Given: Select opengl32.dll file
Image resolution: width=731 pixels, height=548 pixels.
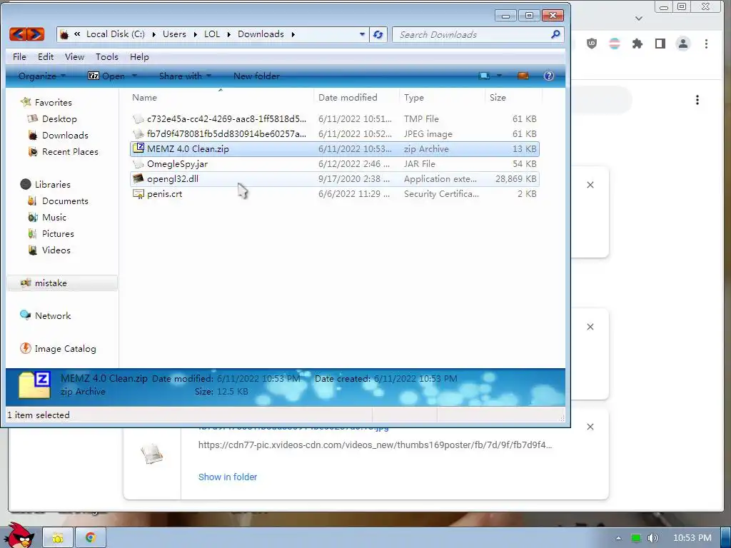Looking at the screenshot, I should pyautogui.click(x=334, y=179).
